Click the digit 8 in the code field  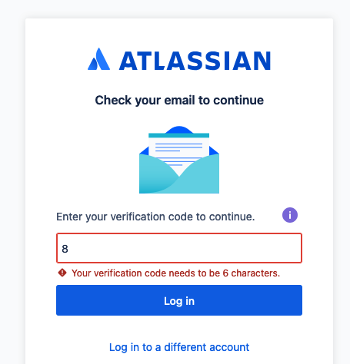pyautogui.click(x=65, y=249)
